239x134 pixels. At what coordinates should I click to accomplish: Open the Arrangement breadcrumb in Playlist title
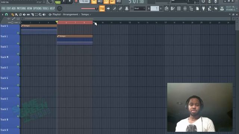[x=71, y=15]
